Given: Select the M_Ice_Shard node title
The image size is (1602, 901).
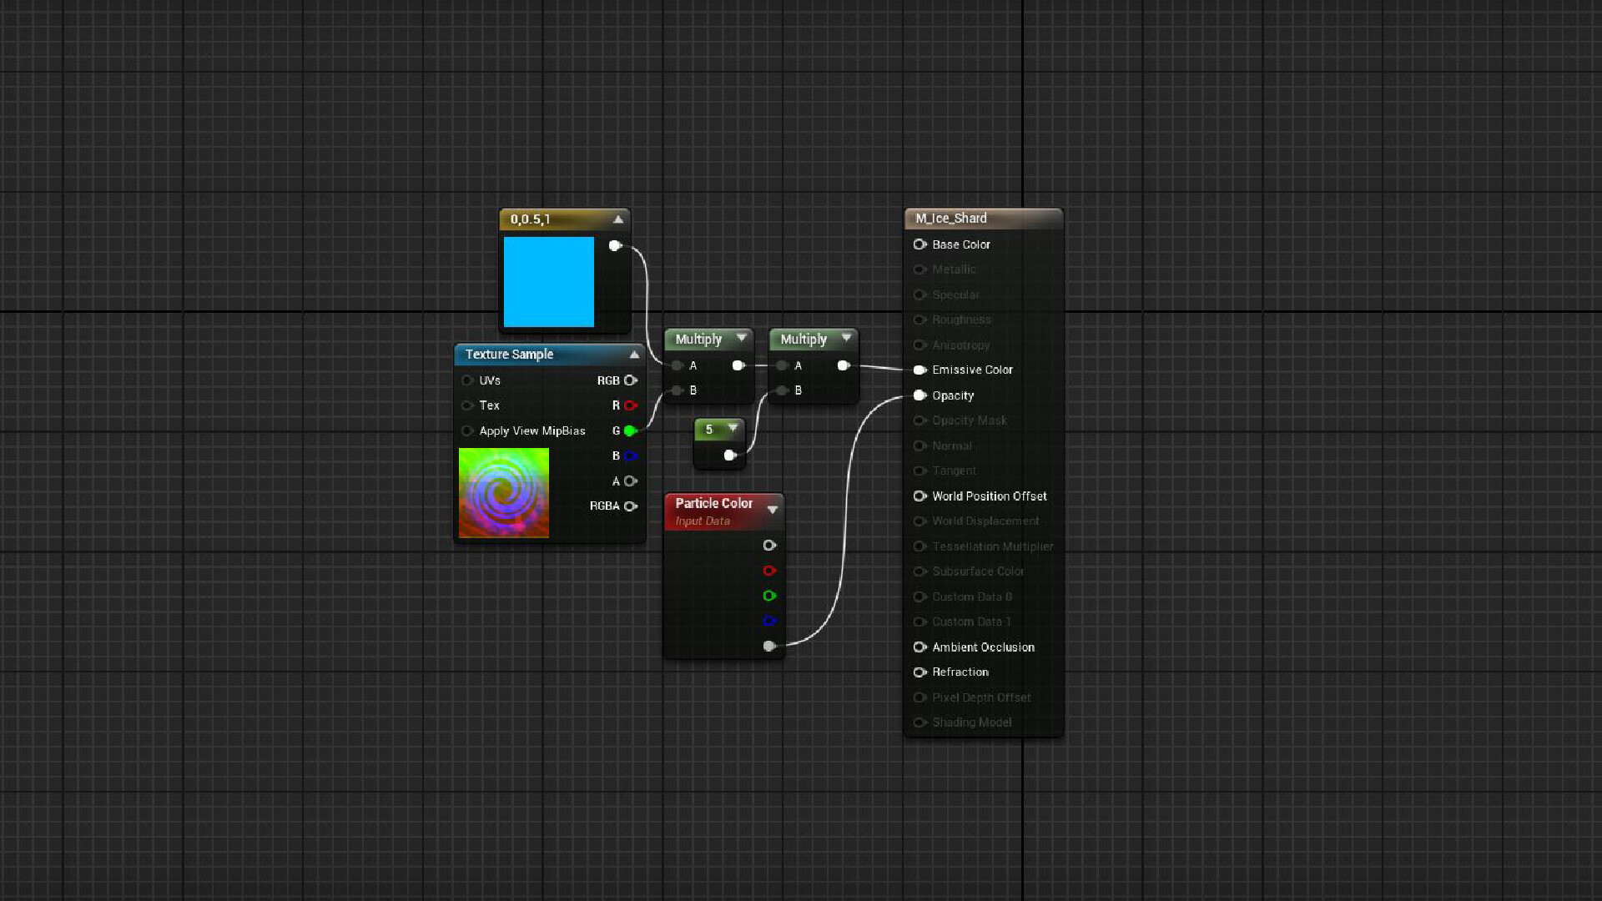Looking at the screenshot, I should click(951, 219).
